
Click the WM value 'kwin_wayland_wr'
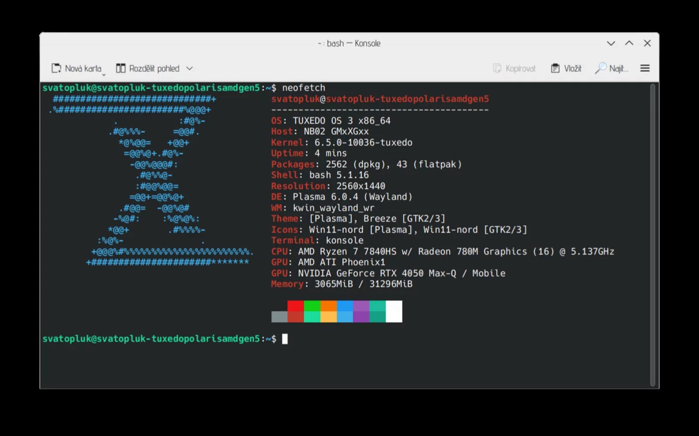334,208
